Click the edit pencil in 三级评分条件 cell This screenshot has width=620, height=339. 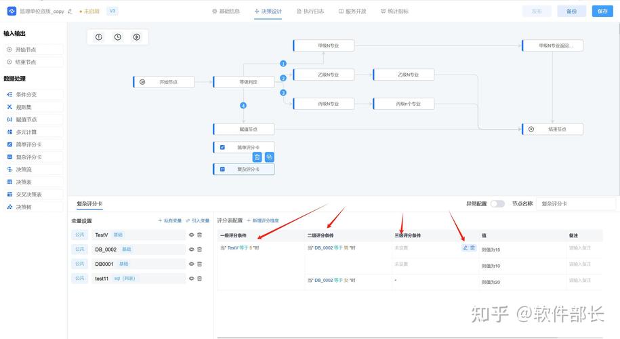tap(466, 248)
